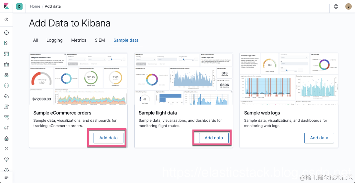Viewport: 355px width, 183px height.
Task: Switch to the Logging tab
Action: (54, 40)
